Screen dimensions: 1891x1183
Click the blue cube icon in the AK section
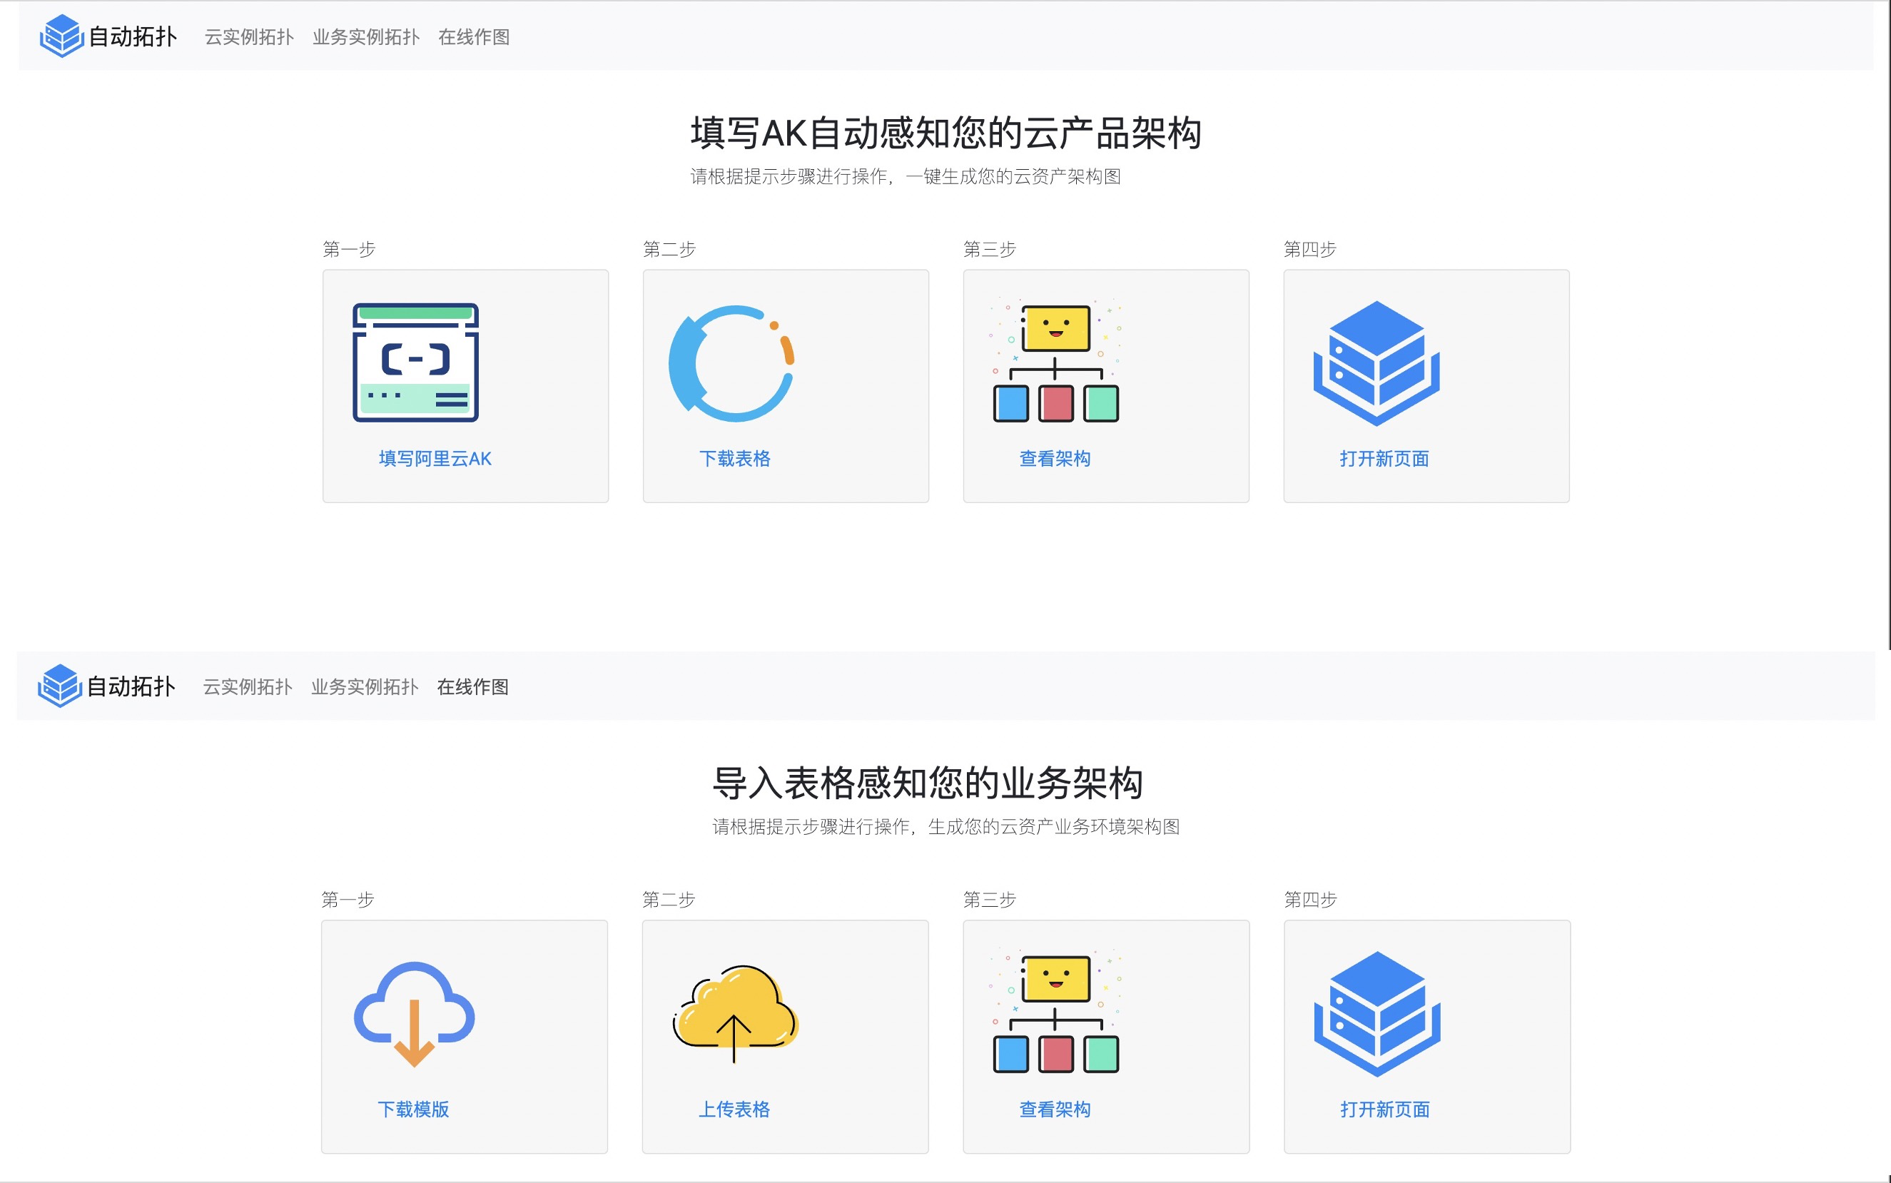coord(1377,363)
